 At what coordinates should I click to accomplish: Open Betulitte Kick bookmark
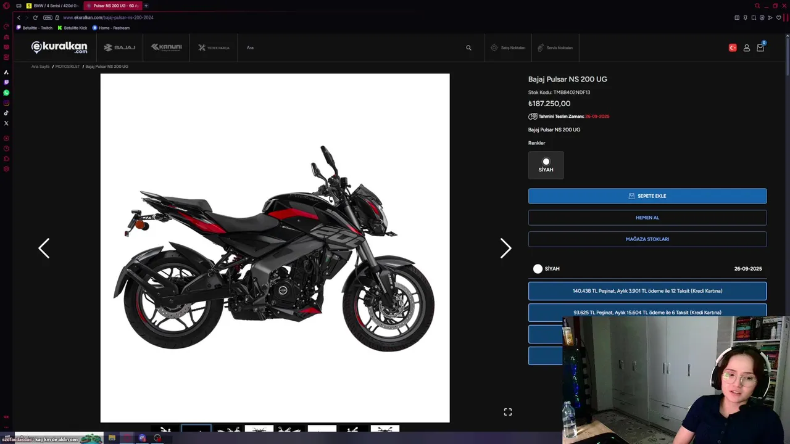72,28
